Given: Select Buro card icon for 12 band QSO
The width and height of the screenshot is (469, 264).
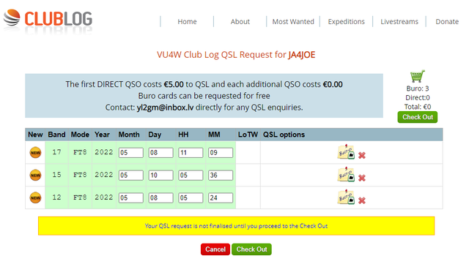Looking at the screenshot, I should tap(346, 197).
